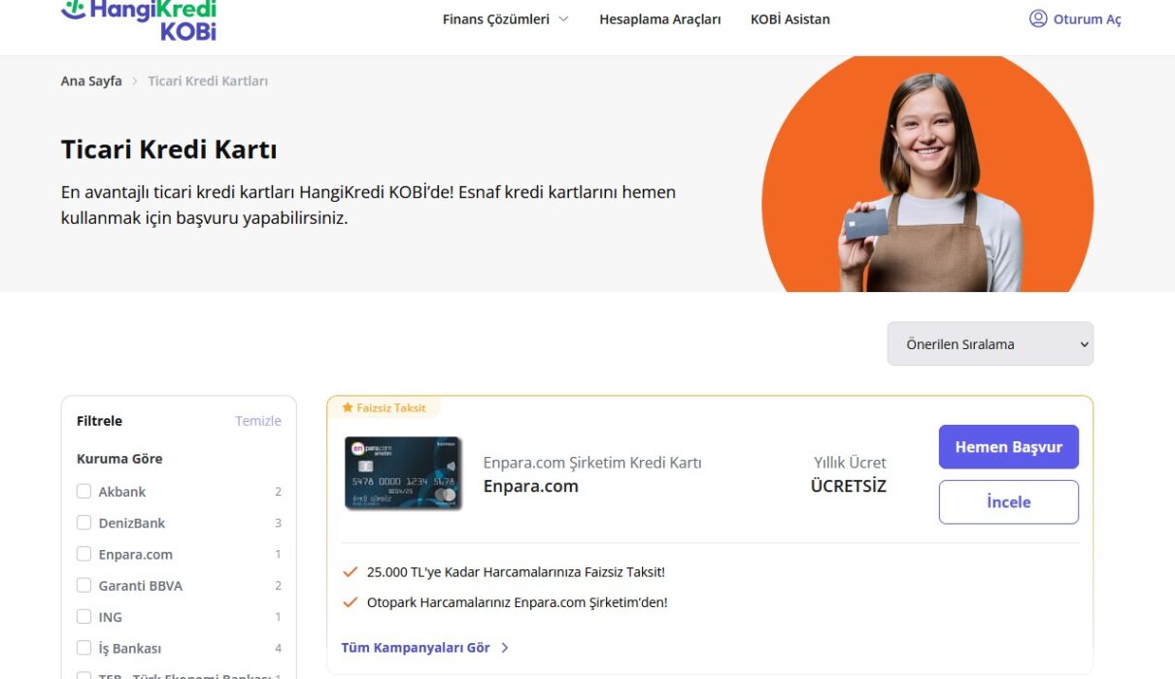Click the İncele button
1175x679 pixels.
[1009, 502]
